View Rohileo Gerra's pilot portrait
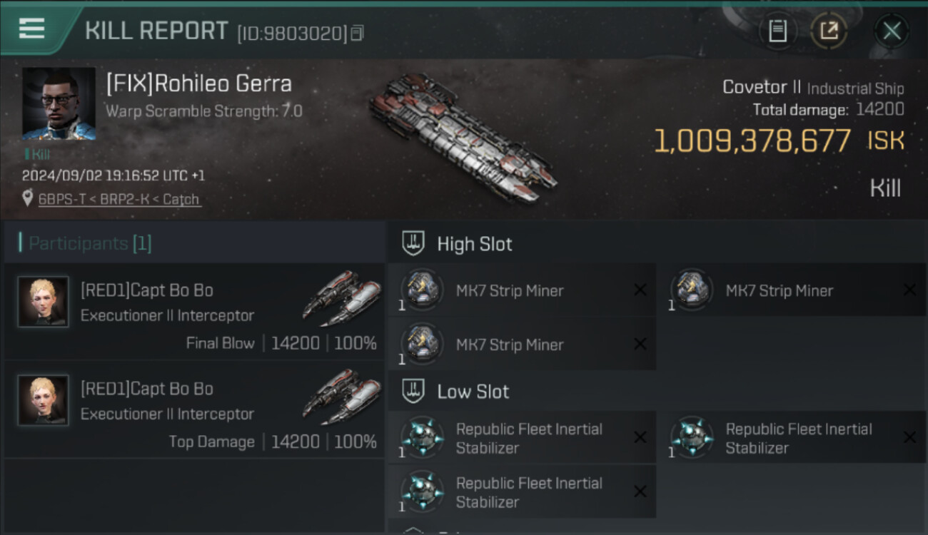Image resolution: width=928 pixels, height=535 pixels. pos(59,103)
